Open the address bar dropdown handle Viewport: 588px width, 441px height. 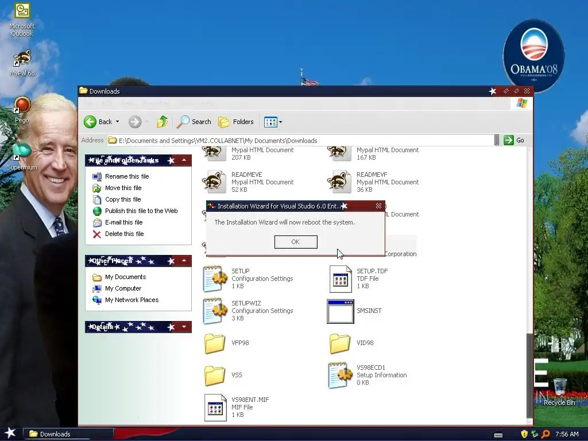(x=497, y=140)
